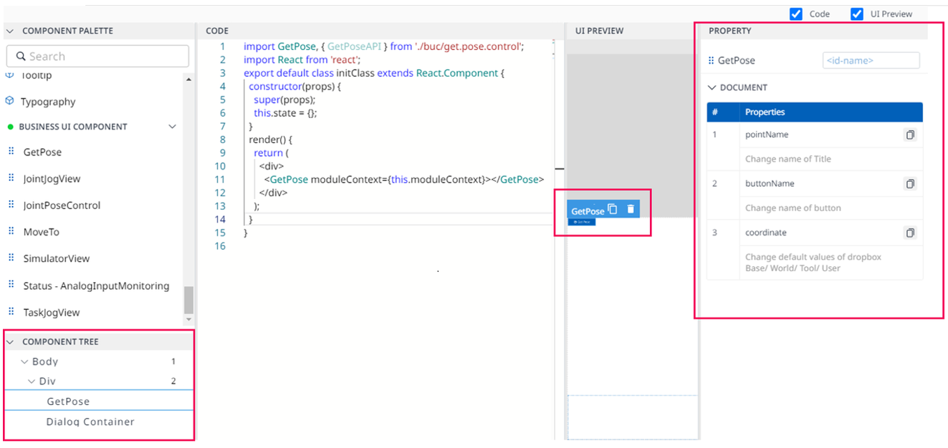
Task: Click the Typography cube icon
Action: pyautogui.click(x=10, y=101)
